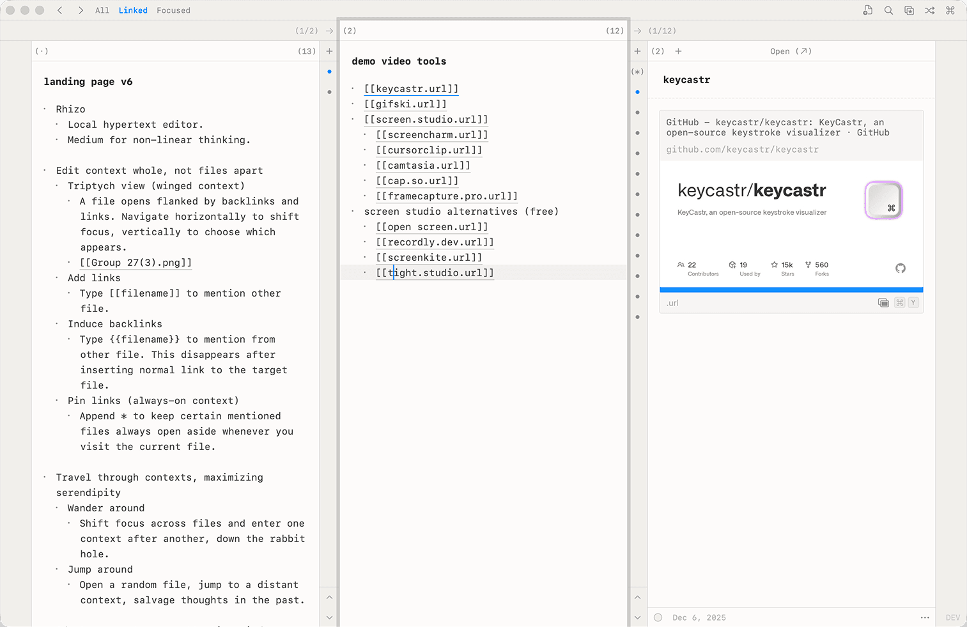Click the arrow next to the (1/2) counter
Viewport: 967px width, 627px height.
[x=329, y=31]
